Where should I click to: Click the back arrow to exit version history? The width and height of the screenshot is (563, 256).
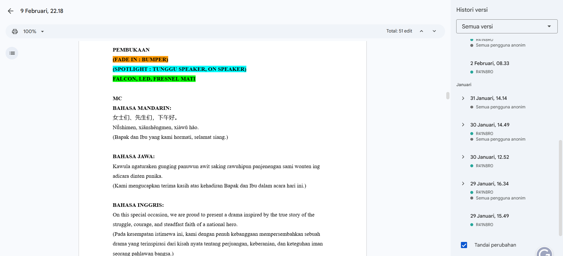click(11, 11)
